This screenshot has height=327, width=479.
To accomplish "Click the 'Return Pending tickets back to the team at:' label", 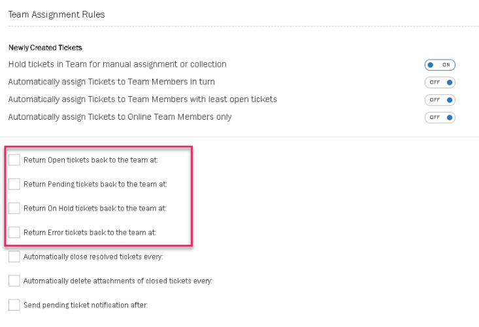I will (x=95, y=184).
